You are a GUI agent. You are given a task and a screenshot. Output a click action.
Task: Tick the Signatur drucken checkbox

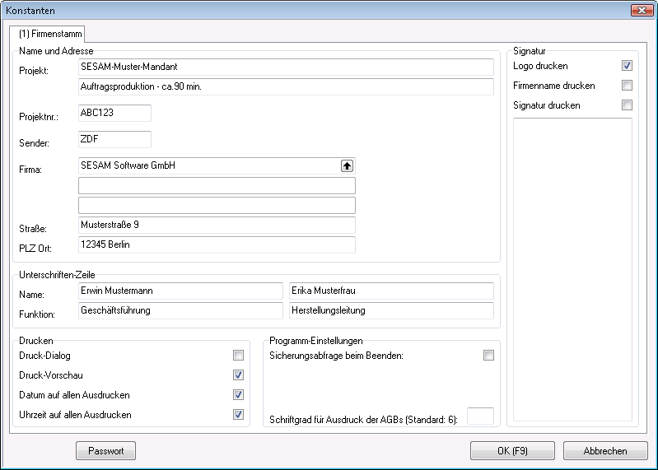click(627, 105)
